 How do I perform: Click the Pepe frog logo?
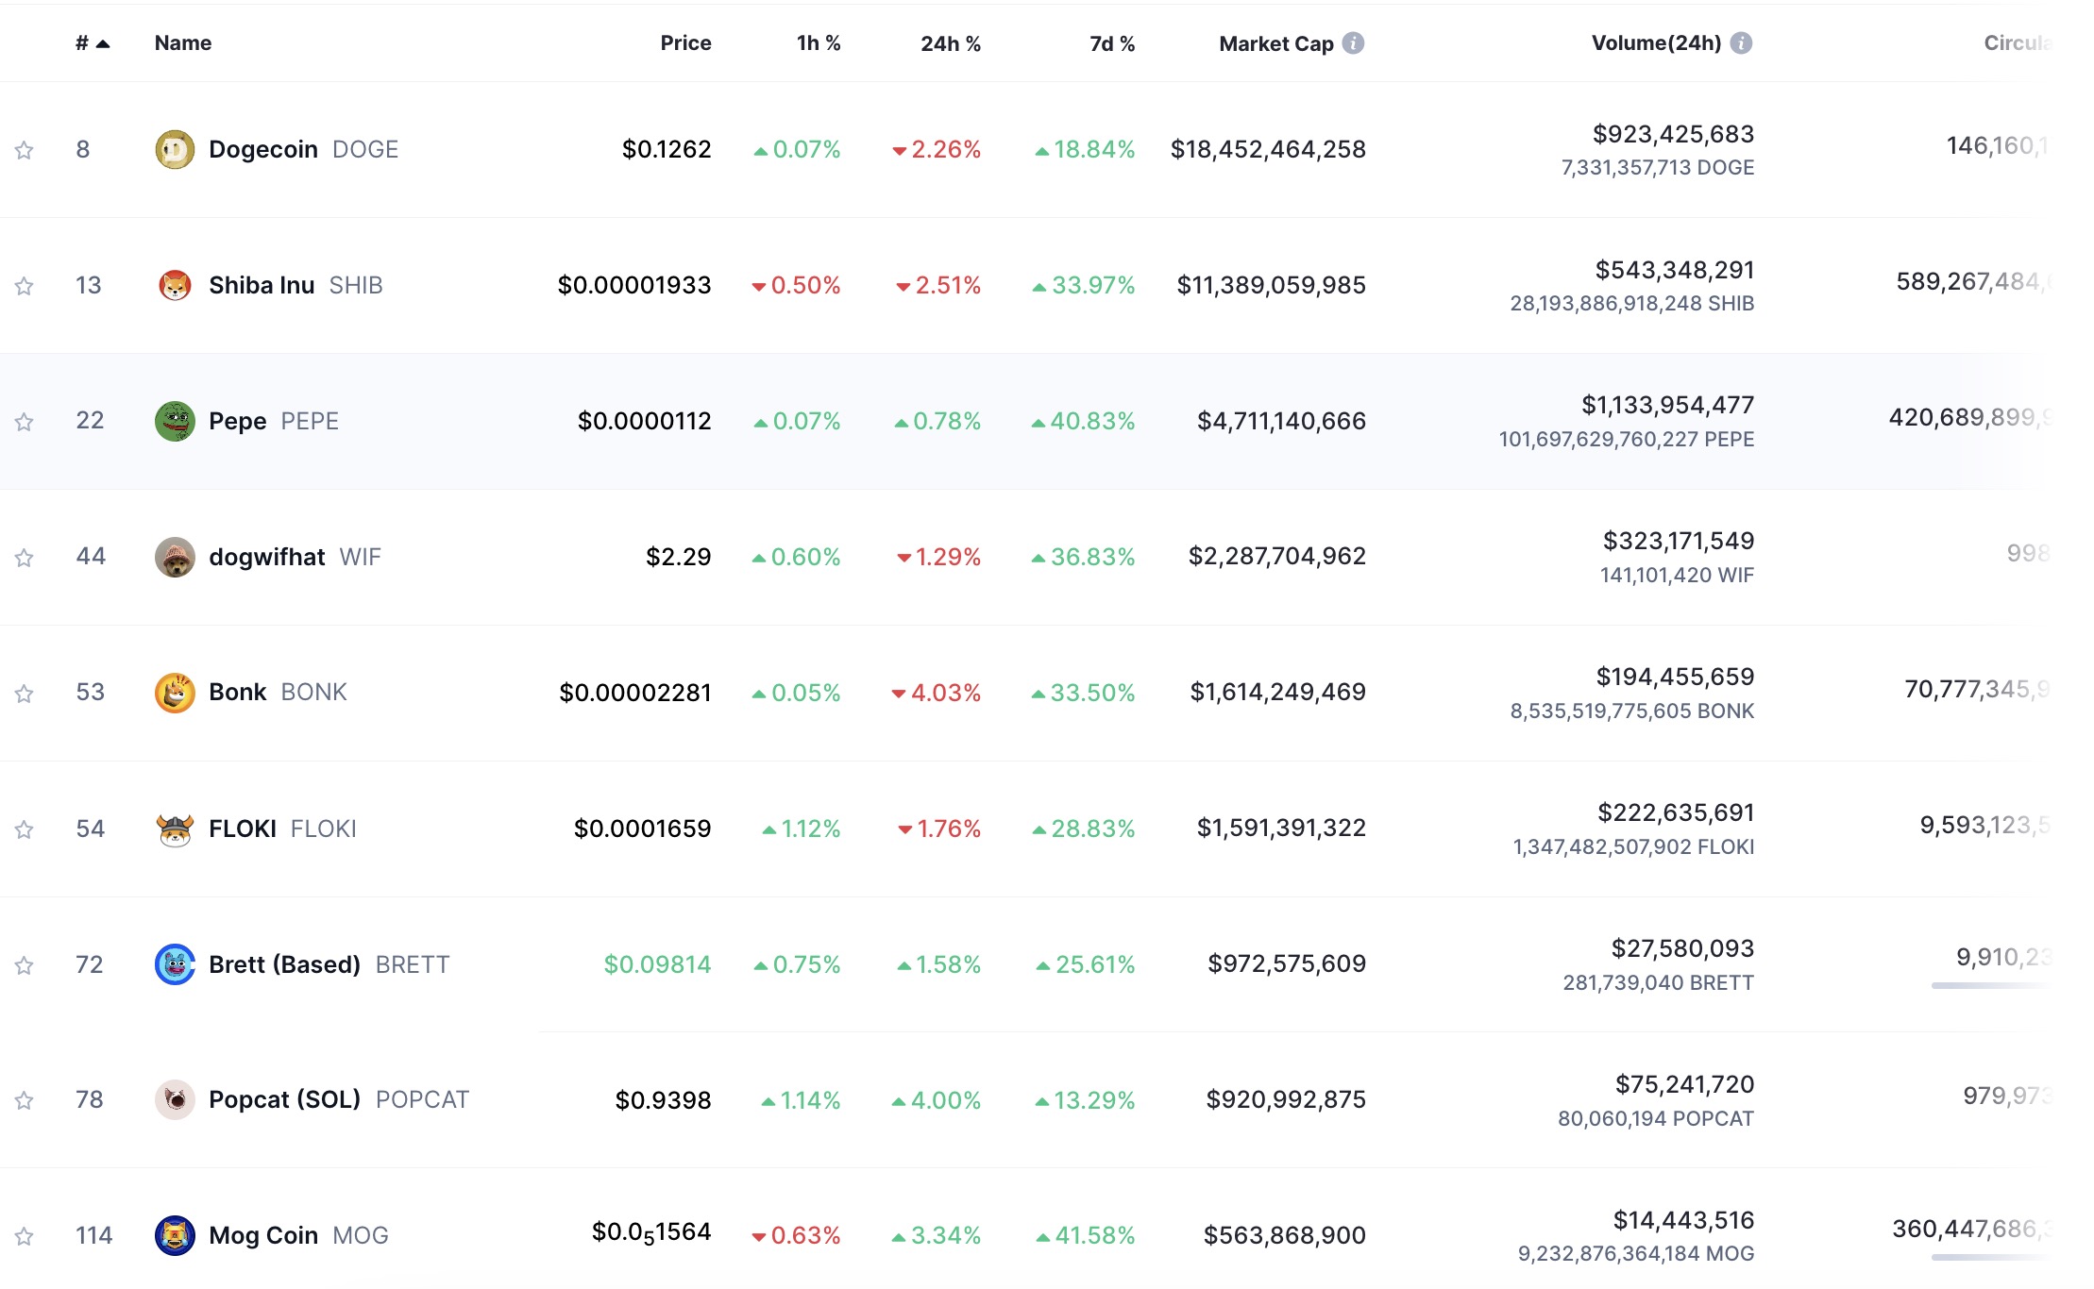pos(175,421)
